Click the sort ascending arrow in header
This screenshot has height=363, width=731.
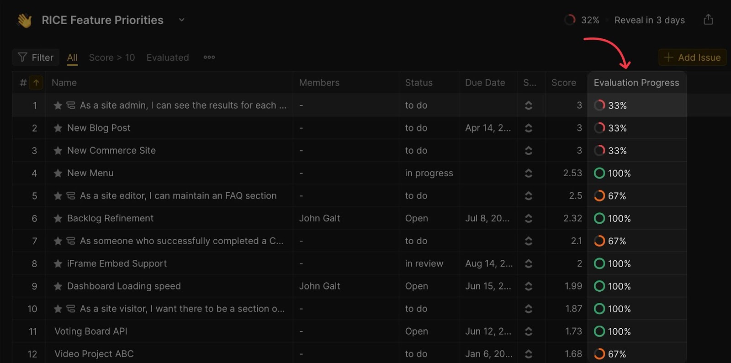[x=36, y=83]
